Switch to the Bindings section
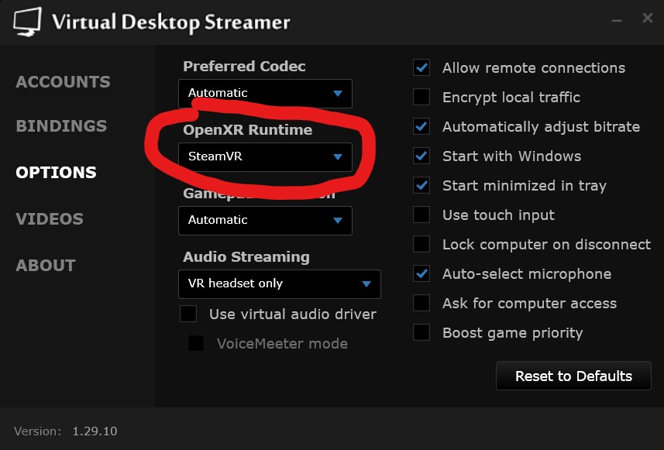The image size is (664, 450). [61, 126]
